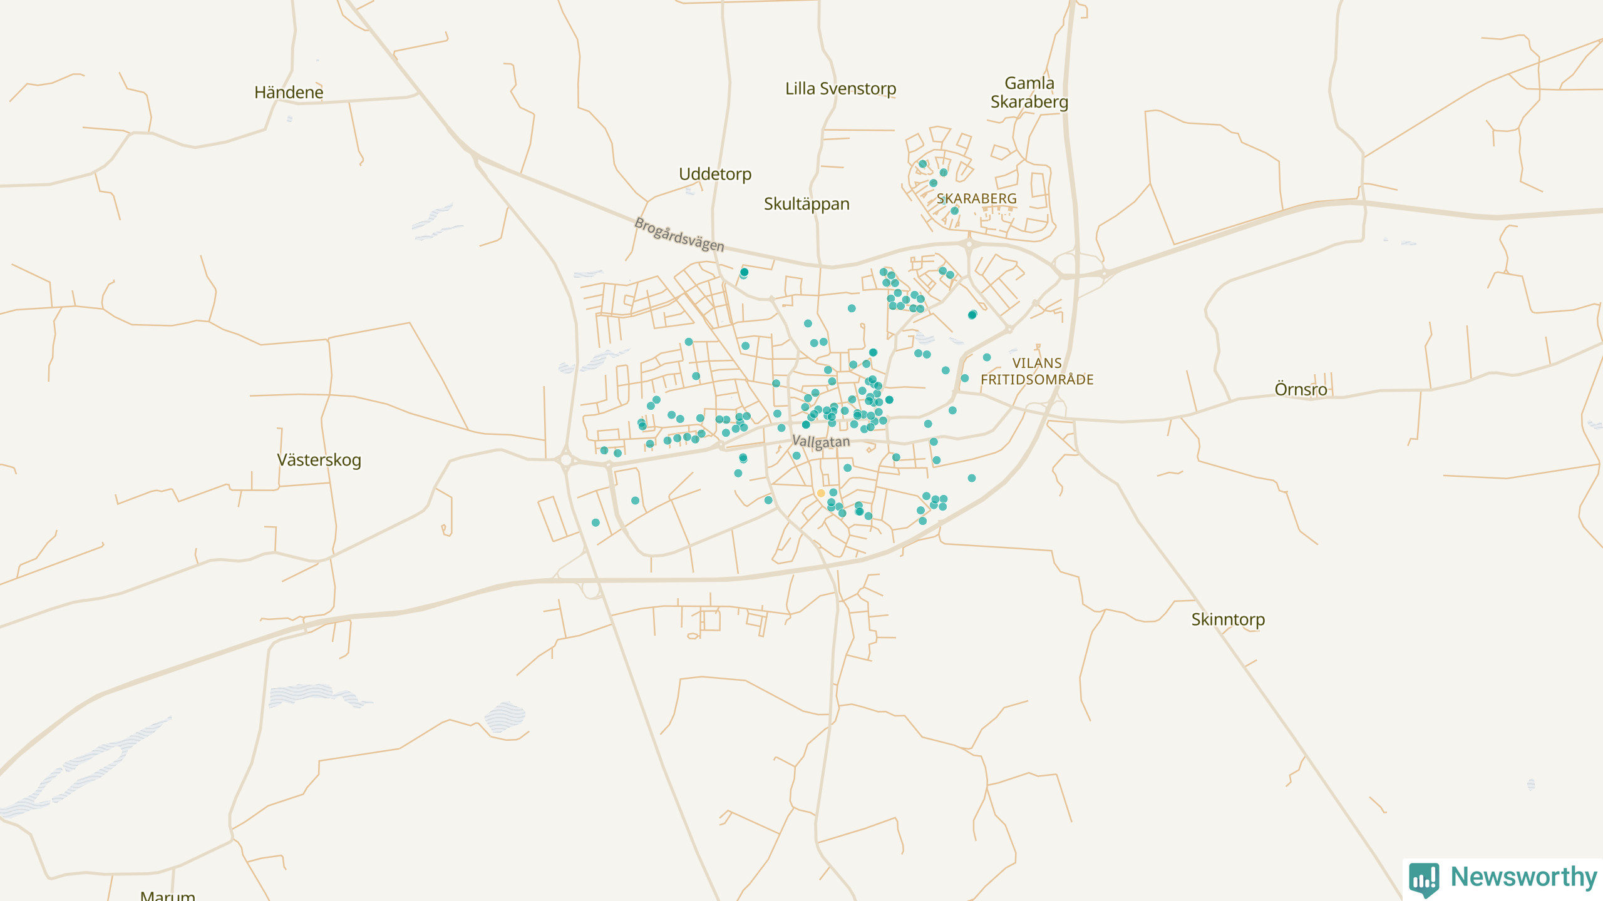Click the Vallgatan street label
Image resolution: width=1603 pixels, height=901 pixels.
tap(821, 442)
